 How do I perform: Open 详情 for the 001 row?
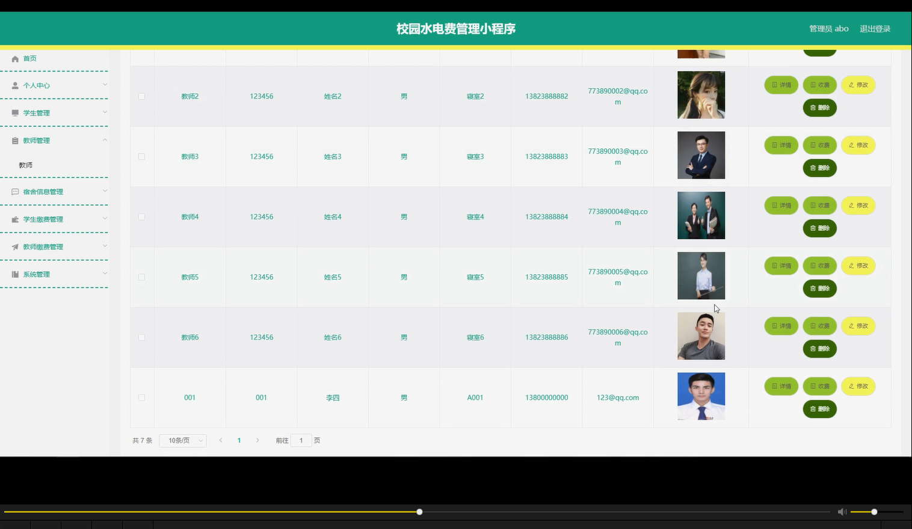click(781, 386)
